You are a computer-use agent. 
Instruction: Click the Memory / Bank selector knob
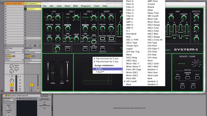(x=196, y=63)
